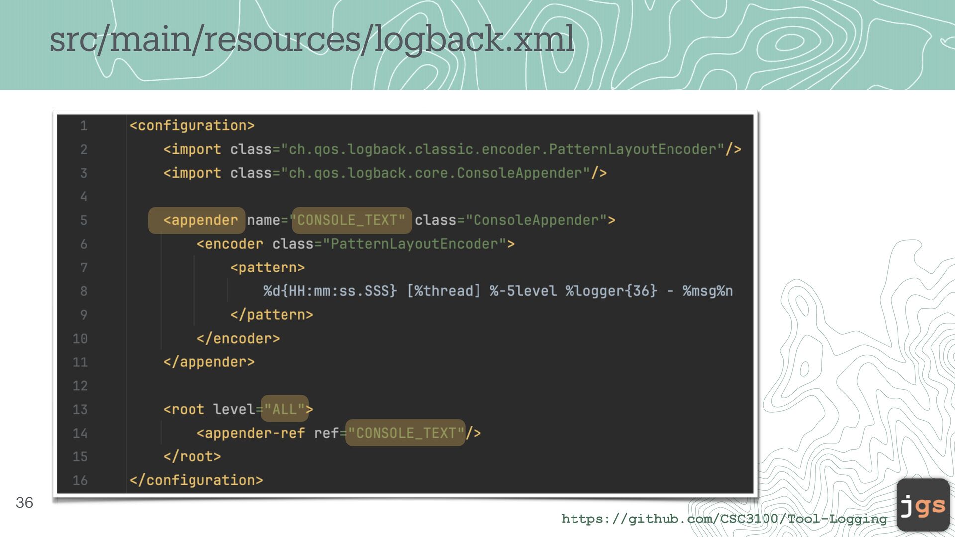Click the closing root tag
The image size is (955, 537).
click(192, 456)
